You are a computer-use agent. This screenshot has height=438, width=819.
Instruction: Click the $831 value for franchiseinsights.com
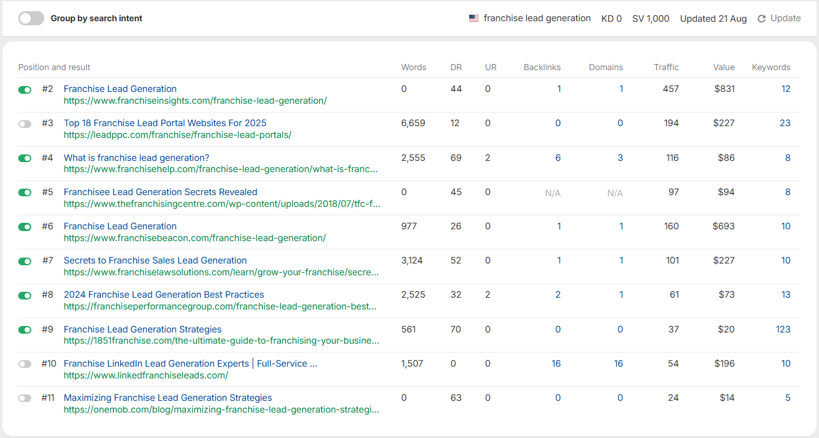click(724, 89)
